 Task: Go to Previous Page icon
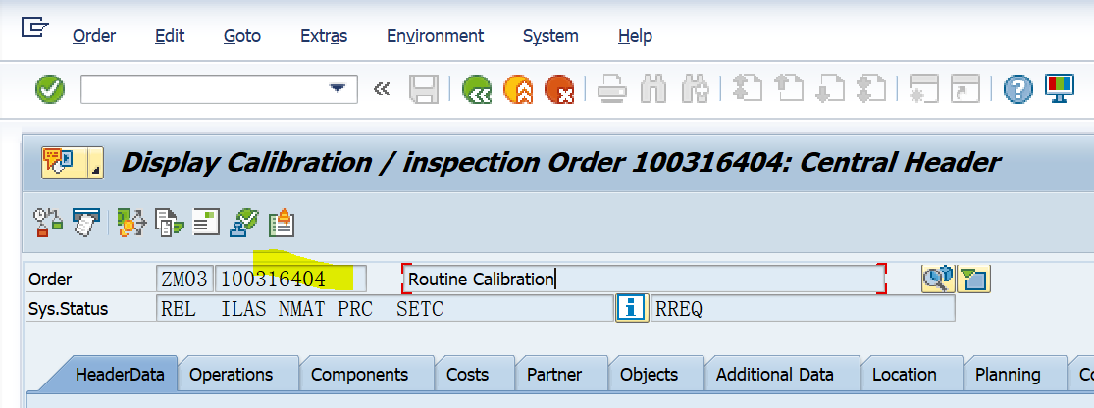coord(789,89)
